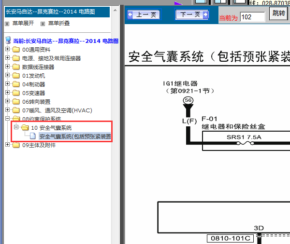Click the computer icon beside 当前 title
Viewport: 290px width, 244px height.
coord(8,40)
